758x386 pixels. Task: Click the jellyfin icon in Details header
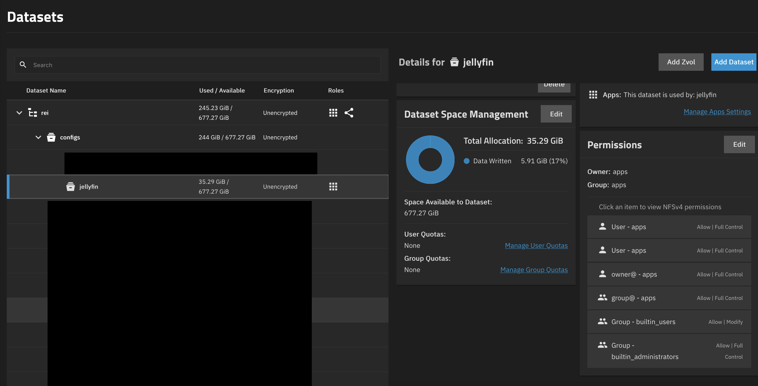[454, 62]
